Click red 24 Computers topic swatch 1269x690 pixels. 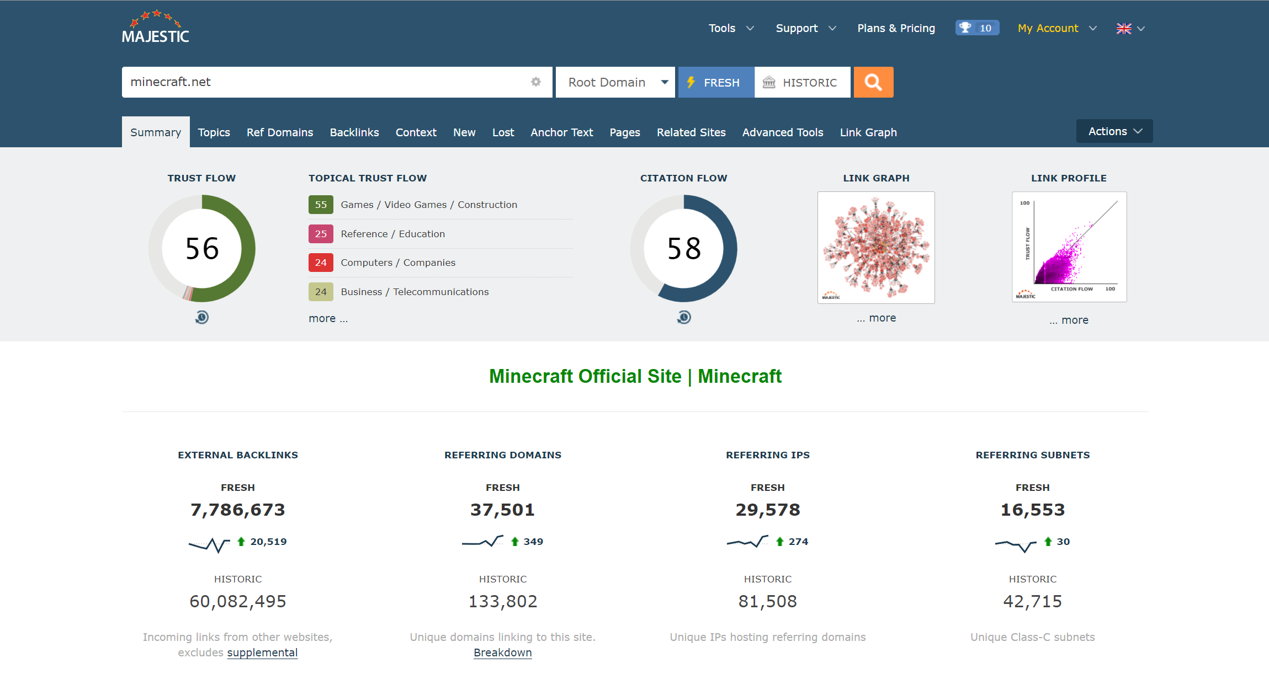(321, 263)
